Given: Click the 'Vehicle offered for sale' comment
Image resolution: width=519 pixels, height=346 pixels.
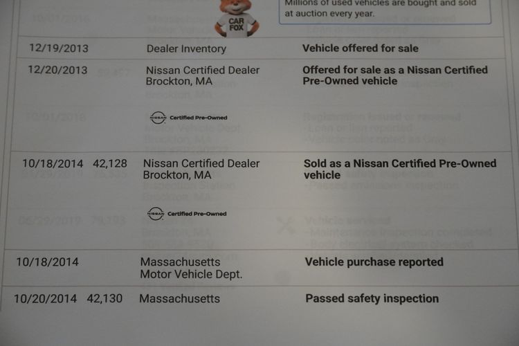Looking at the screenshot, I should (361, 48).
